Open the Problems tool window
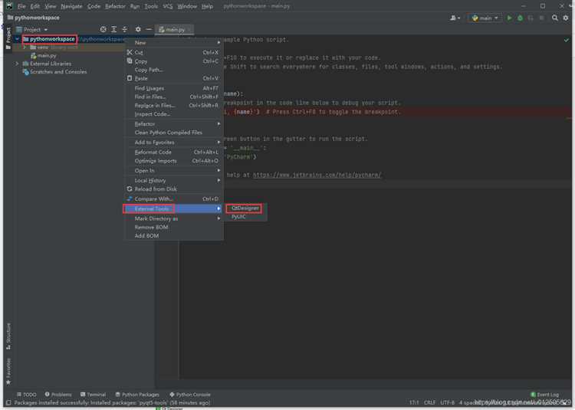The image size is (575, 410). [x=58, y=394]
